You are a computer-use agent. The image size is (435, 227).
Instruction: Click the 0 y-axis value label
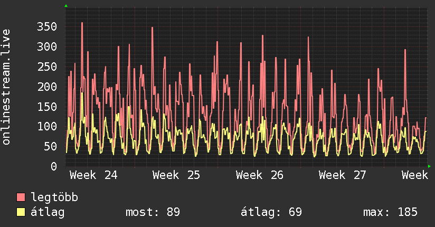54,166
